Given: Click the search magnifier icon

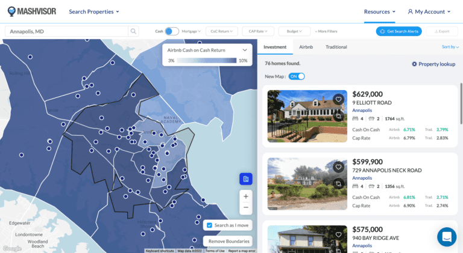Looking at the screenshot, I should [x=133, y=31].
